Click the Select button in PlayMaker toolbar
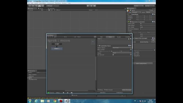183x103 pixels. 79,37
